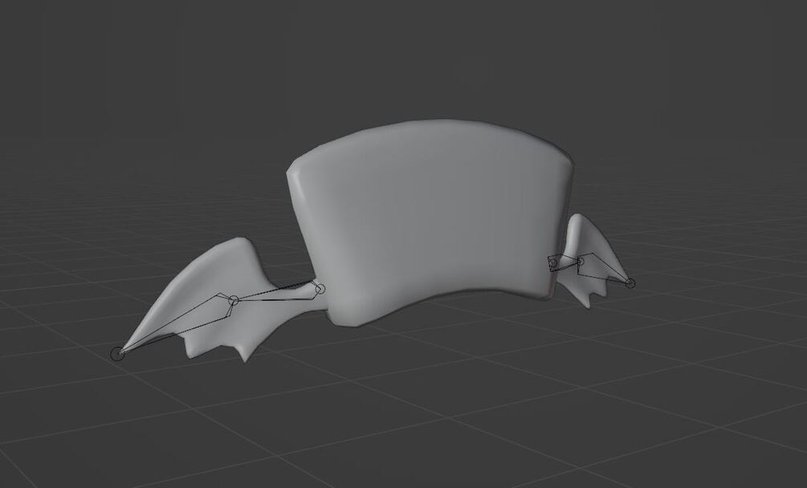Select the inner bone of the left wing

(x=278, y=292)
